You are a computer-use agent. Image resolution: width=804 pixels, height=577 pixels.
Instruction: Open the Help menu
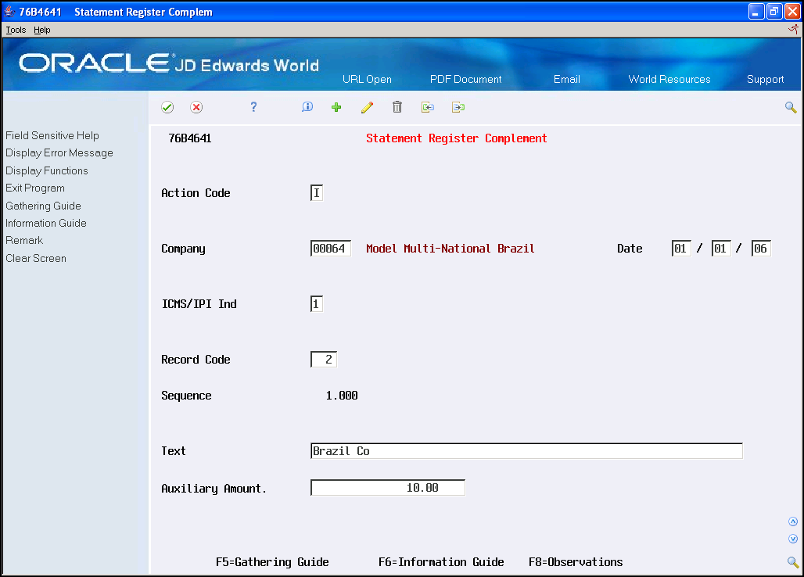42,30
